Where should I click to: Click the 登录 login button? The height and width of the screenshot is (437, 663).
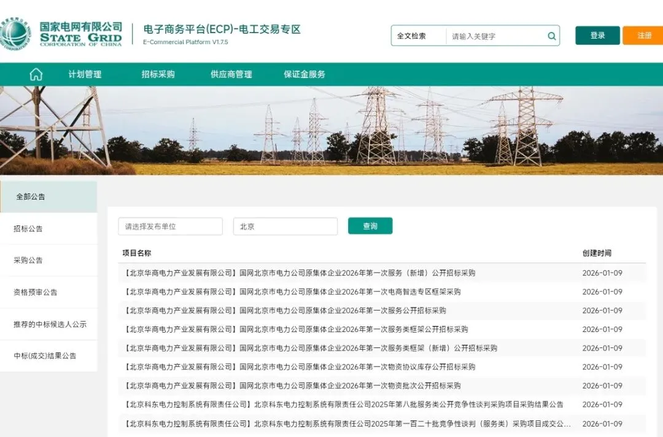pyautogui.click(x=597, y=36)
